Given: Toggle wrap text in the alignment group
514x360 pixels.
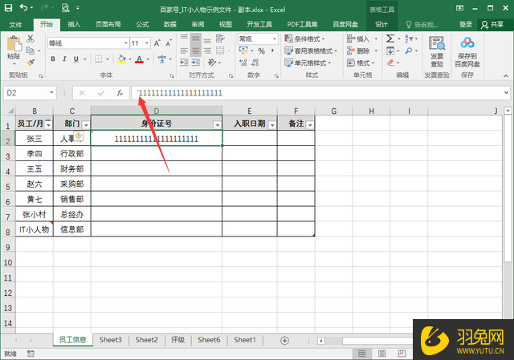Looking at the screenshot, I should (x=220, y=38).
